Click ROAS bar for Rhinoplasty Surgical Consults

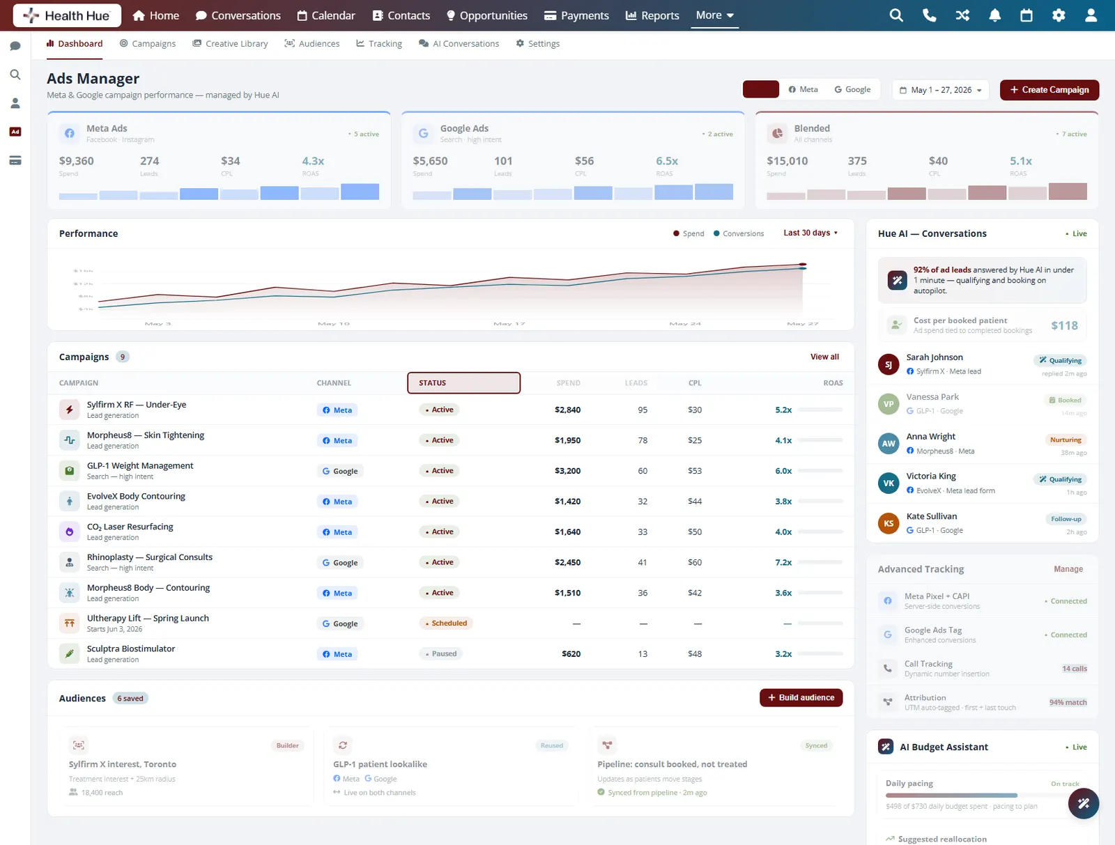point(821,562)
